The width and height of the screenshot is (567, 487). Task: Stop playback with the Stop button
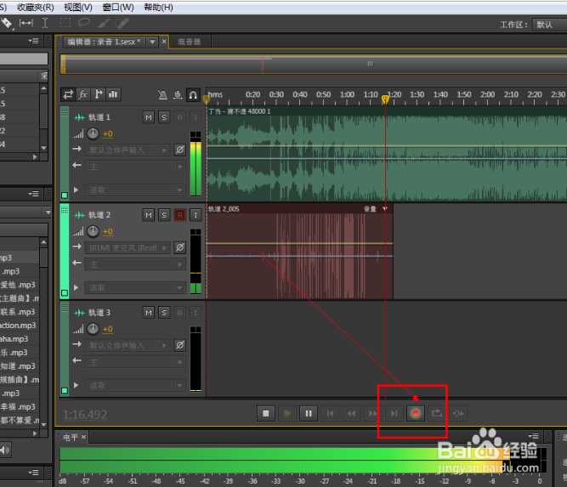click(x=266, y=413)
